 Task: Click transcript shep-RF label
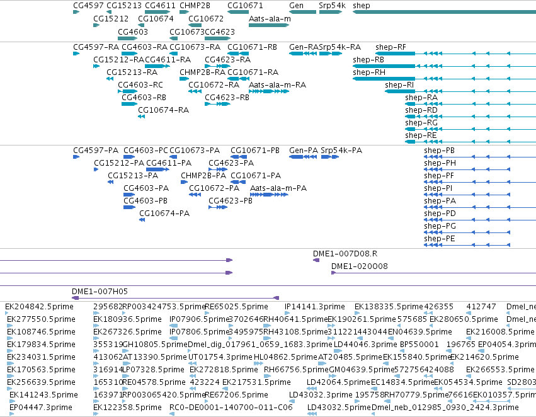pyautogui.click(x=391, y=47)
